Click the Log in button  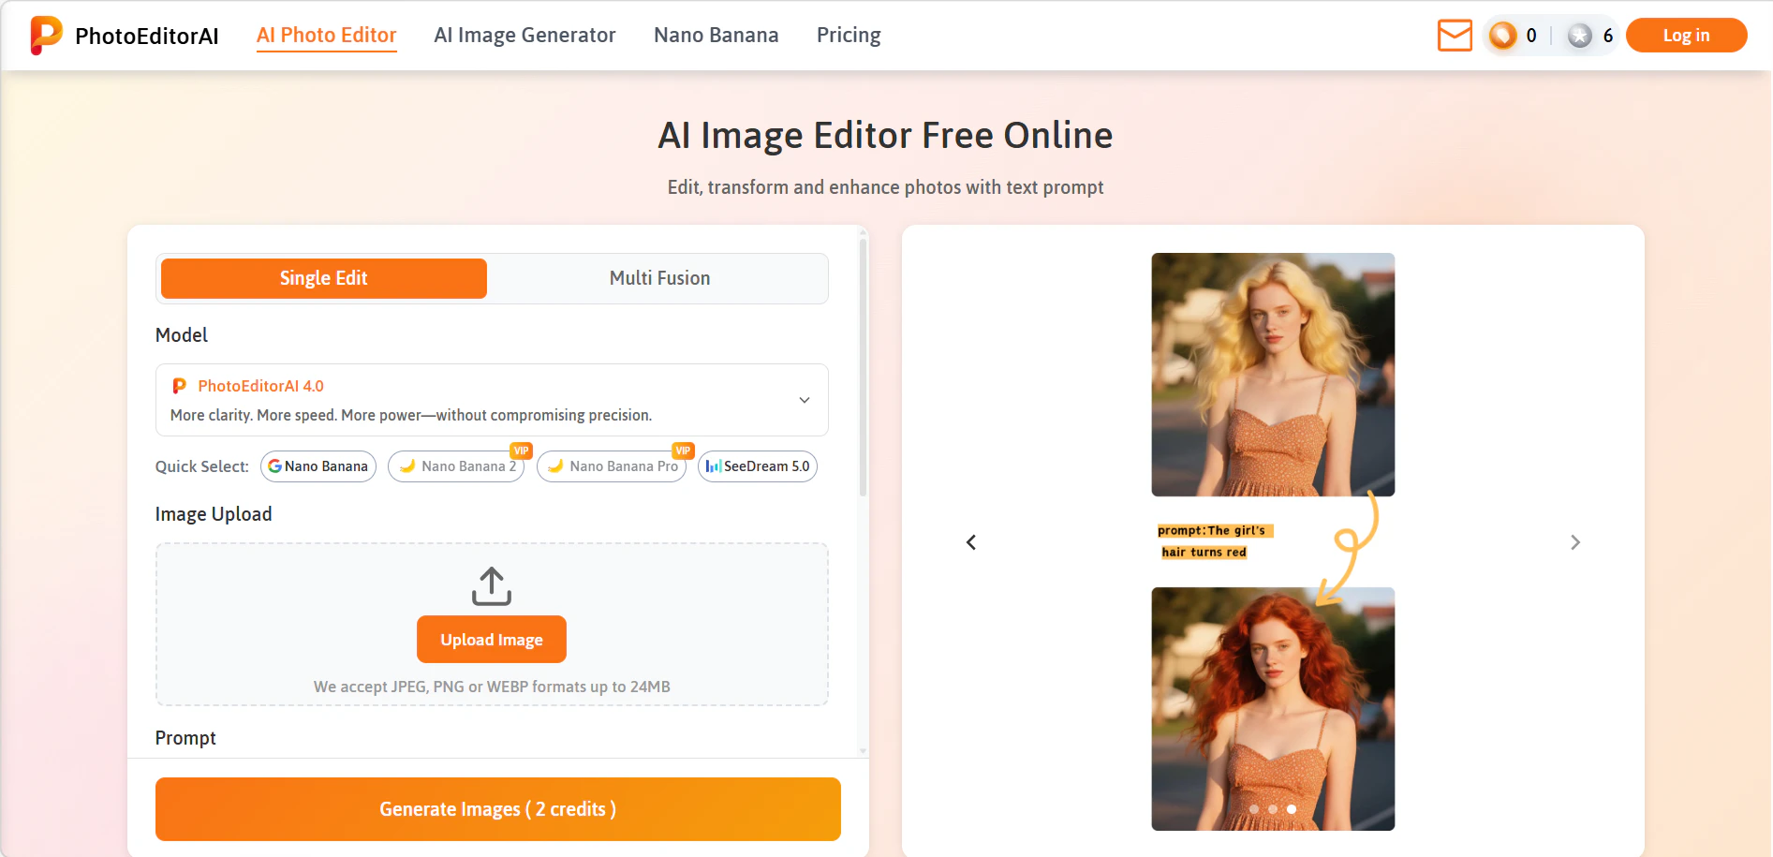click(1685, 36)
